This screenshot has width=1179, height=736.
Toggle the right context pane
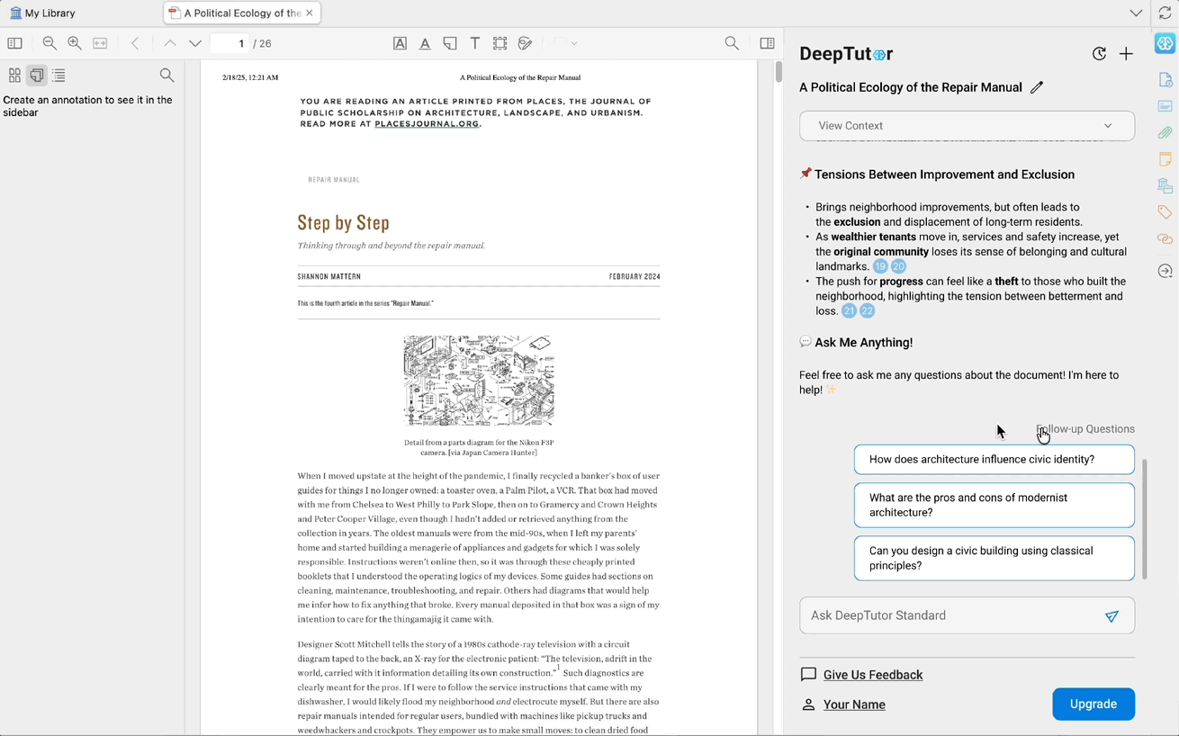click(x=767, y=43)
